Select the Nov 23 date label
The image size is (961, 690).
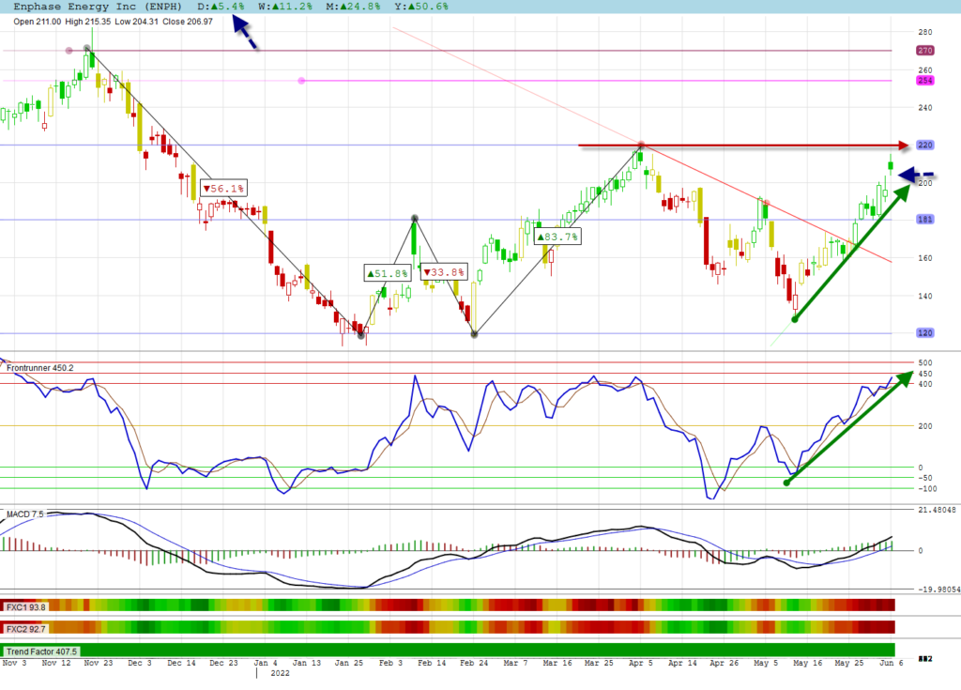98,663
